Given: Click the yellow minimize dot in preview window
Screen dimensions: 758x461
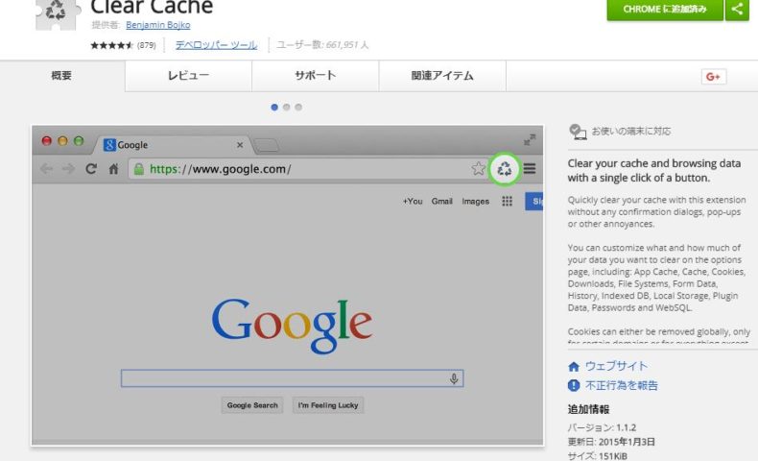Looking at the screenshot, I should click(62, 141).
